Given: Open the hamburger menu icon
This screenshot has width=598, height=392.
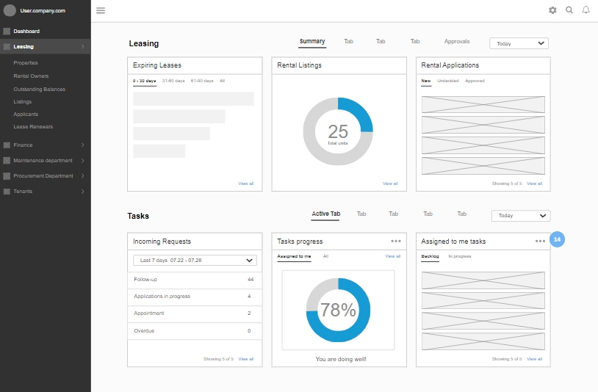Looking at the screenshot, I should pyautogui.click(x=101, y=10).
